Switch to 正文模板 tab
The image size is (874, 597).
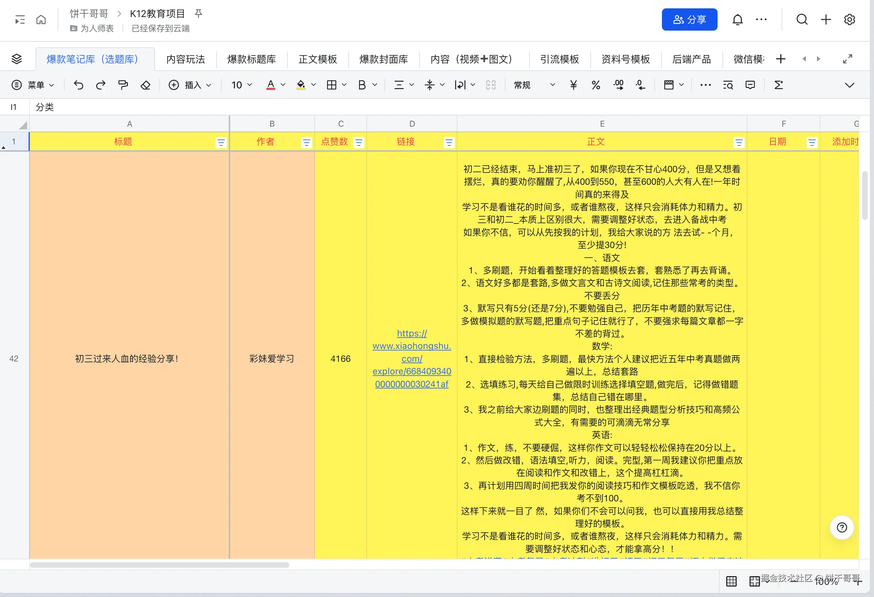click(x=318, y=59)
